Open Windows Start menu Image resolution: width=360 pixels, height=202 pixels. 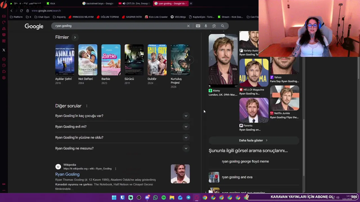tap(114, 198)
